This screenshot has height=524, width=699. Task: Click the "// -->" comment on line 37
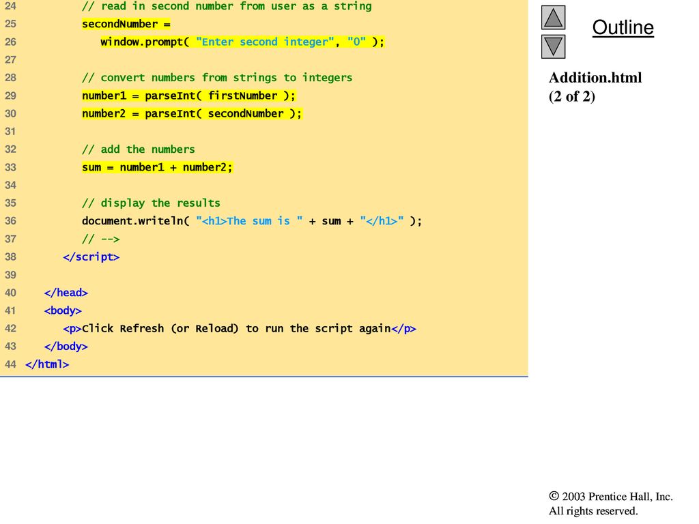tap(101, 239)
